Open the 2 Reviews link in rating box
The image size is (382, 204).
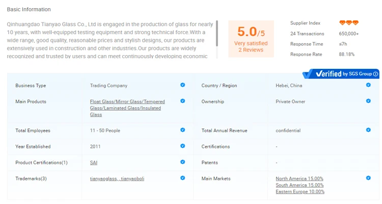pos(251,50)
